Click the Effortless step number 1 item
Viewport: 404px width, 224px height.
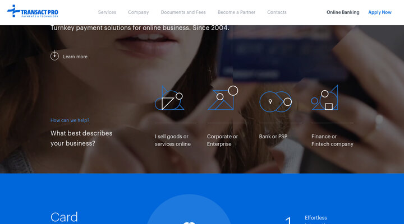pyautogui.click(x=290, y=221)
